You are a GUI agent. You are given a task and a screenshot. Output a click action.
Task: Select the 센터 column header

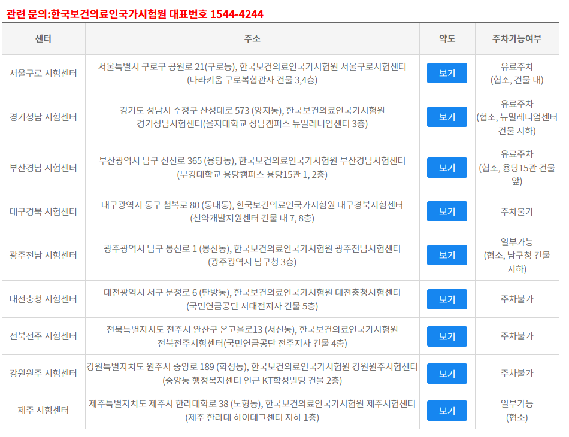[x=43, y=38]
